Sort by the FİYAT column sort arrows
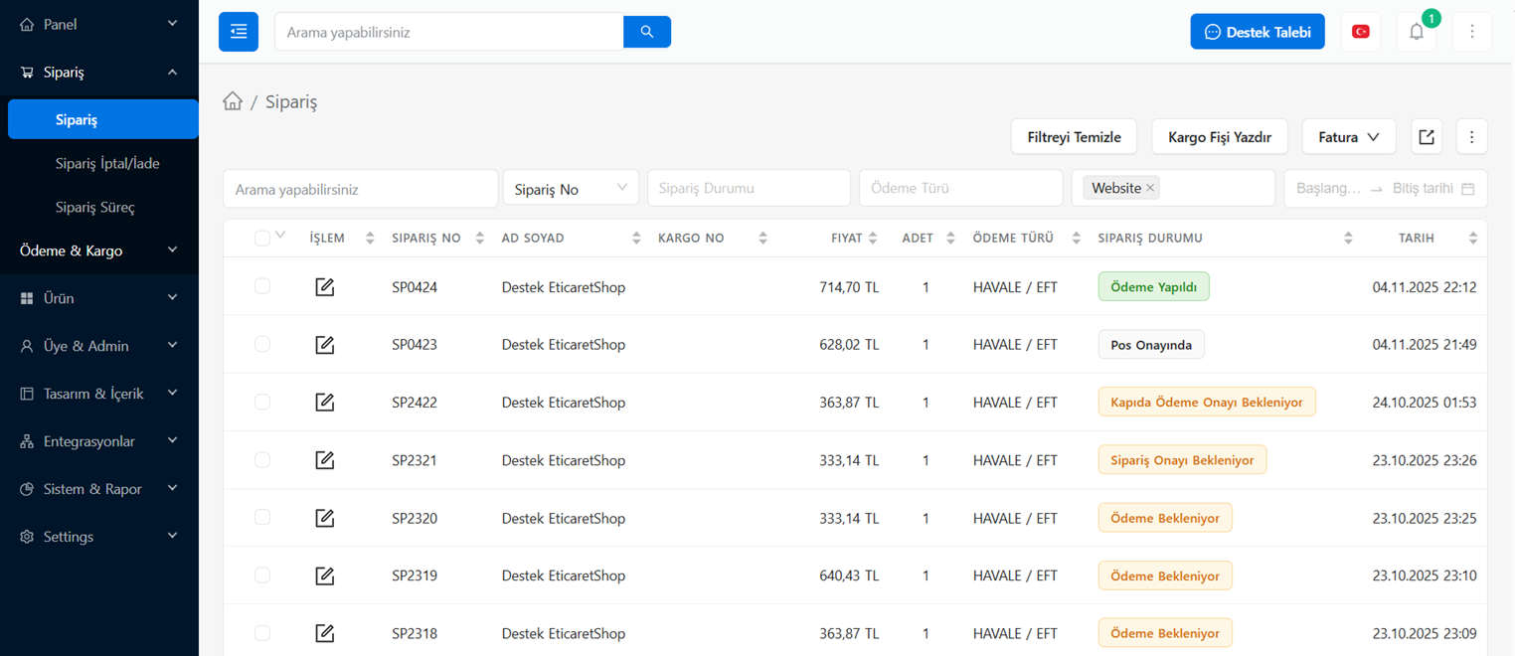This screenshot has height=656, width=1515. tap(873, 239)
